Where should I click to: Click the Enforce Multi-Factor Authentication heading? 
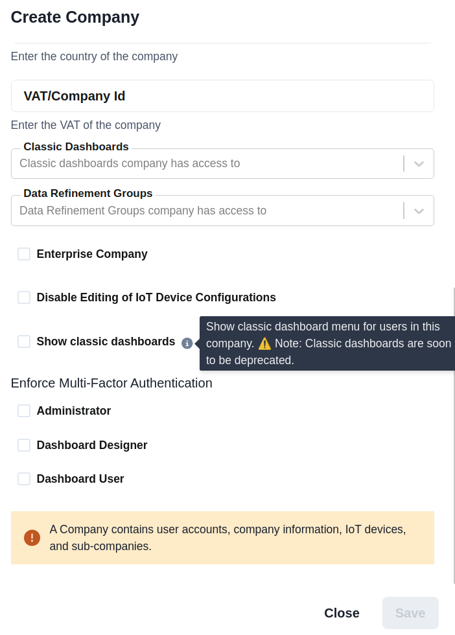[111, 383]
